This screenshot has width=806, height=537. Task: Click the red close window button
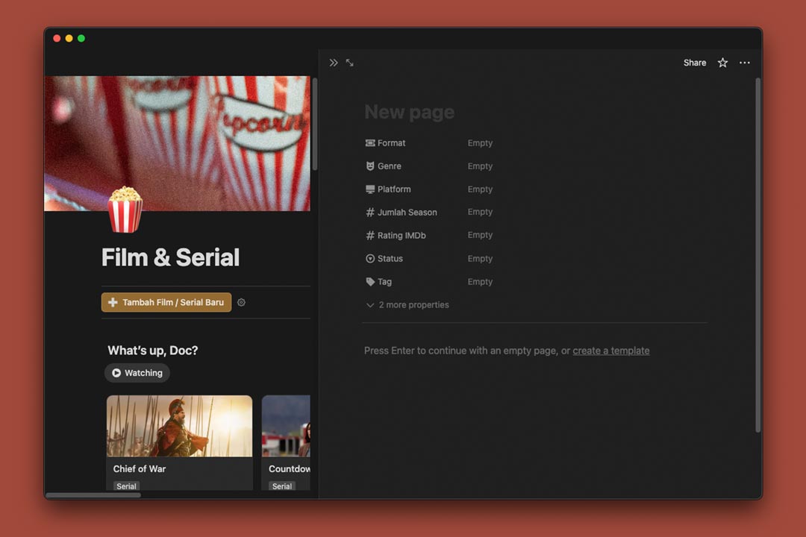point(57,39)
